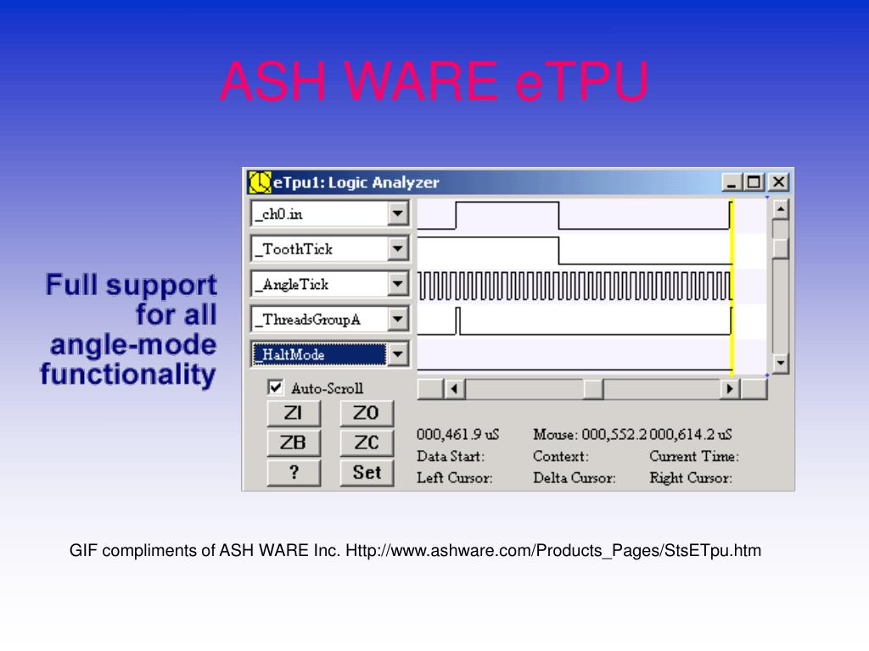
Task: Click the vertical scrollbar up arrow
Action: tap(781, 209)
